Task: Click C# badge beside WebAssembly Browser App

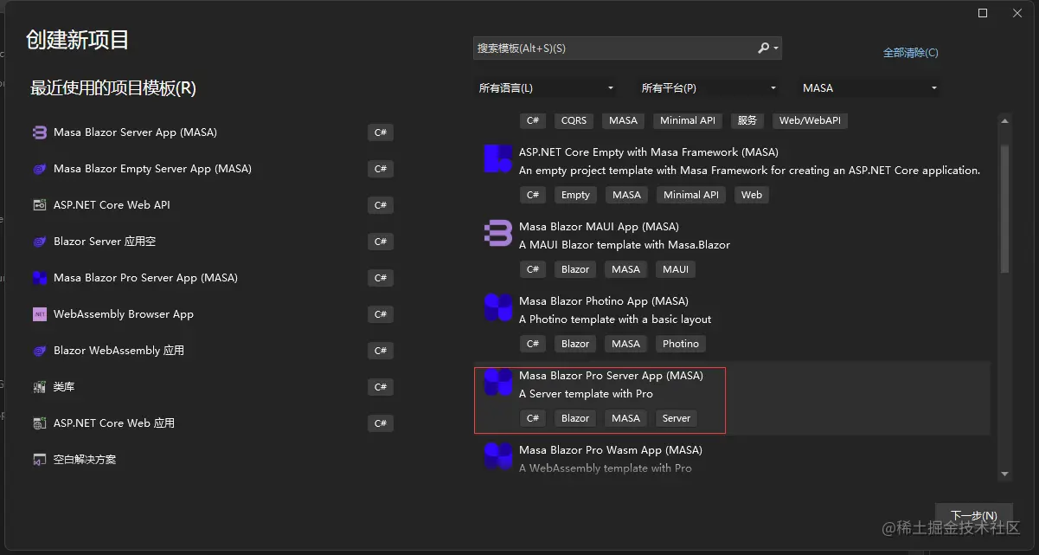Action: pyautogui.click(x=381, y=314)
